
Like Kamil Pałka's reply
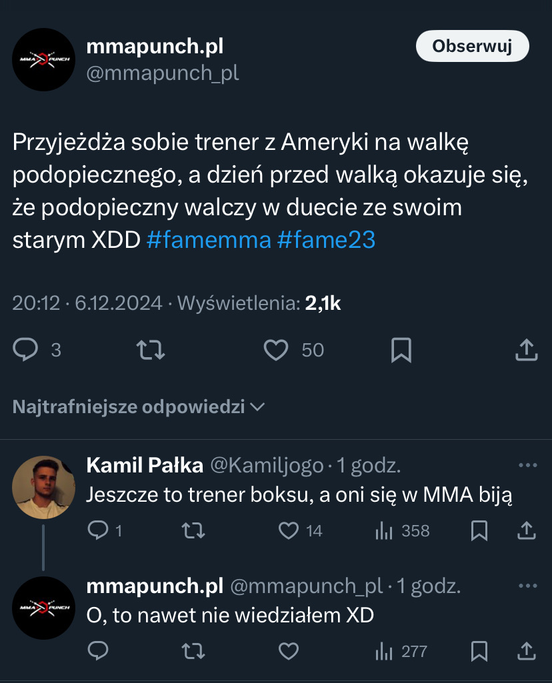288,530
